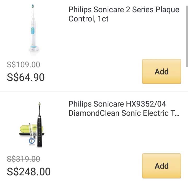Viewport: 188px width, 183px height.
Task: Tap the brush head of white Sonicare toothbrush
Action: [x=33, y=6]
